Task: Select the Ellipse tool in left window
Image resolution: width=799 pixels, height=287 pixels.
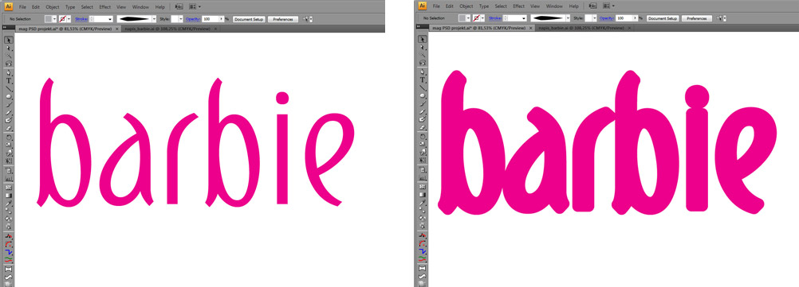Action: pyautogui.click(x=9, y=96)
